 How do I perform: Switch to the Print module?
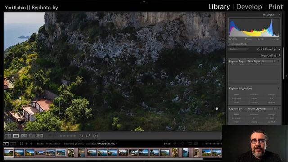click(x=275, y=7)
